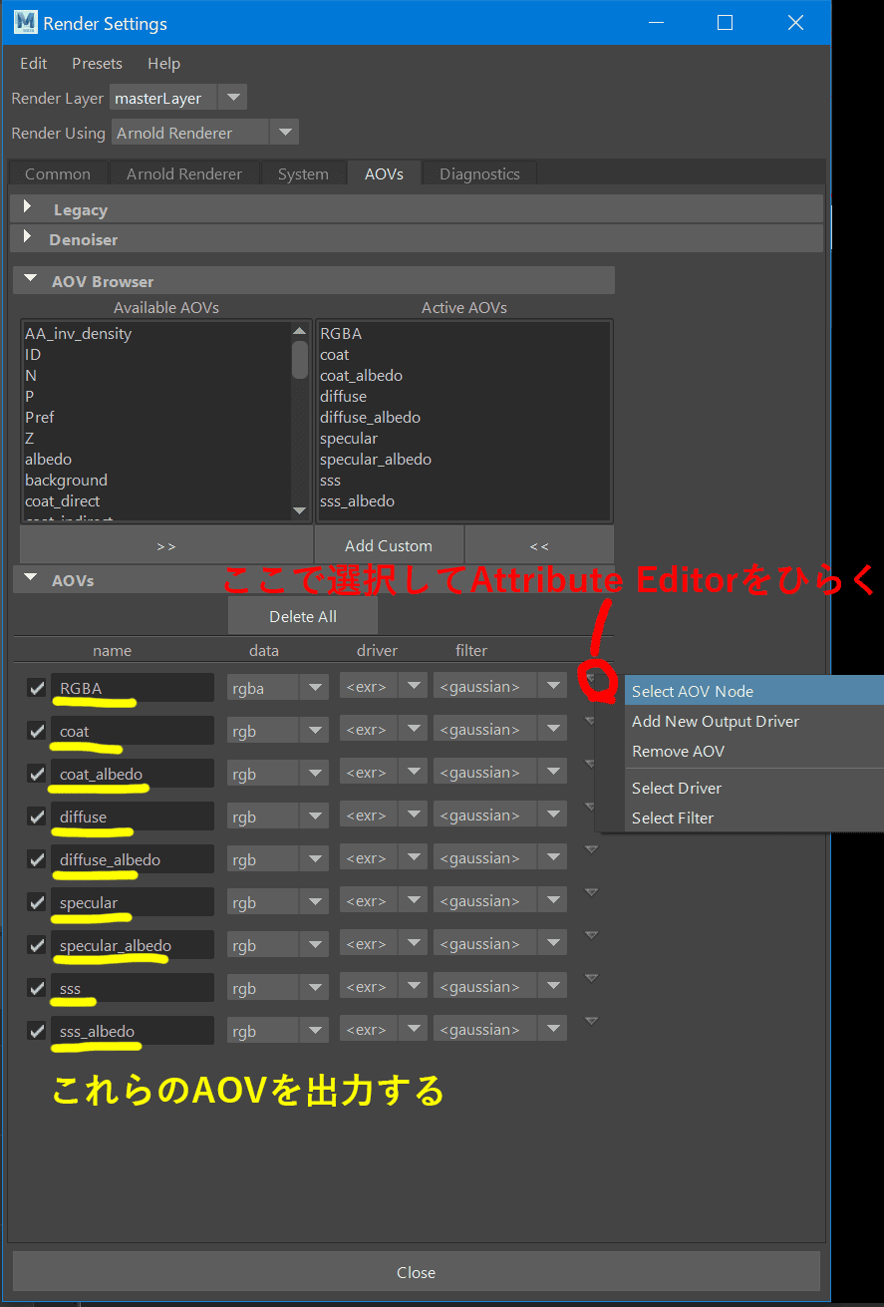The width and height of the screenshot is (884, 1307).
Task: Toggle the sss_albedo AOV checkbox
Action: (x=37, y=1031)
